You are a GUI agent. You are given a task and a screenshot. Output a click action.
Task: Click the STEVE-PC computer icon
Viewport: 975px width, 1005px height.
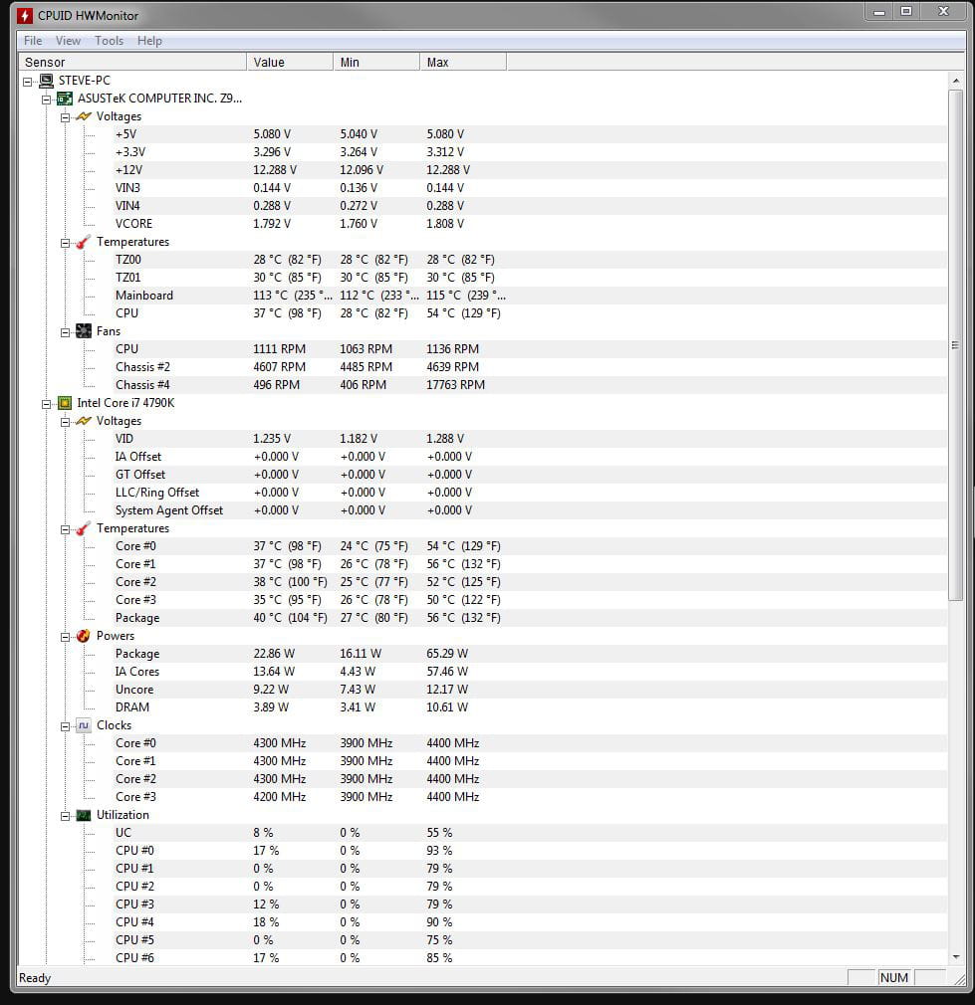pyautogui.click(x=46, y=81)
